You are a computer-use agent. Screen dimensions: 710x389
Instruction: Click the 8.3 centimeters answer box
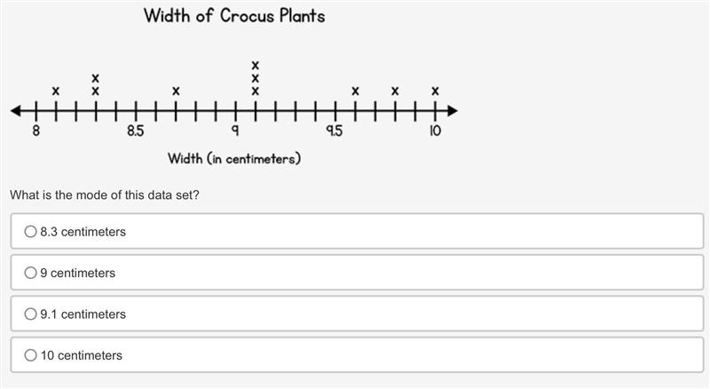[357, 231]
